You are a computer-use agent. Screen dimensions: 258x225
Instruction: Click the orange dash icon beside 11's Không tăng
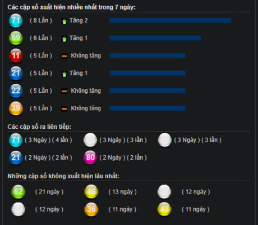(64, 56)
